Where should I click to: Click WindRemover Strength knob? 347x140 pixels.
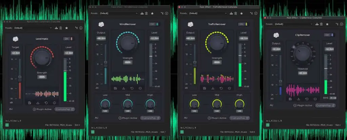(x=127, y=43)
